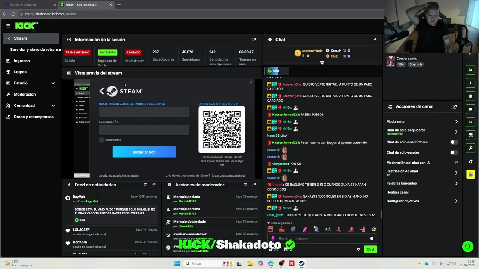Click the green Chat send button
Screen dimensions: 479x269
pos(370,250)
